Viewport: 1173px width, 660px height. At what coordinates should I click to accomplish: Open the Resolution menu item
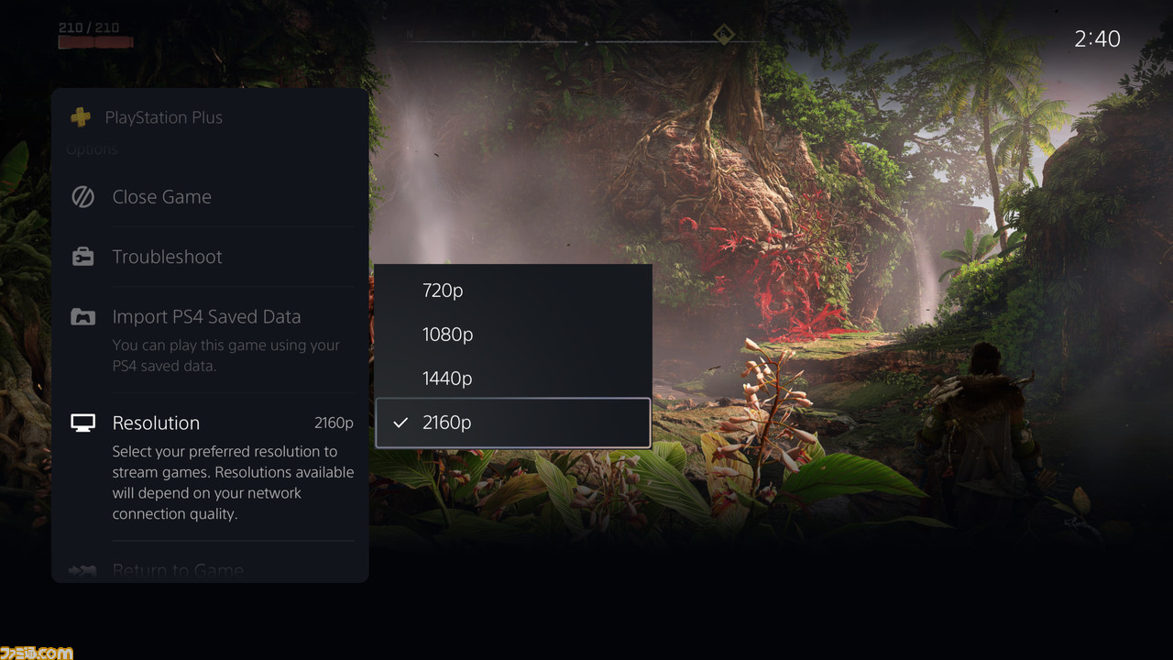212,467
